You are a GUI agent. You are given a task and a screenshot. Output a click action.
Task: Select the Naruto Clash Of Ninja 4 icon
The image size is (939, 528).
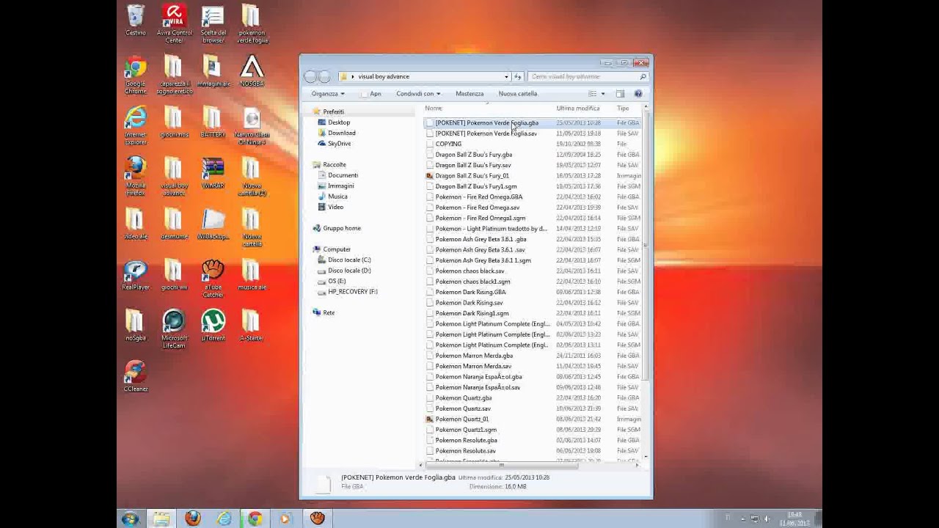[x=252, y=125]
